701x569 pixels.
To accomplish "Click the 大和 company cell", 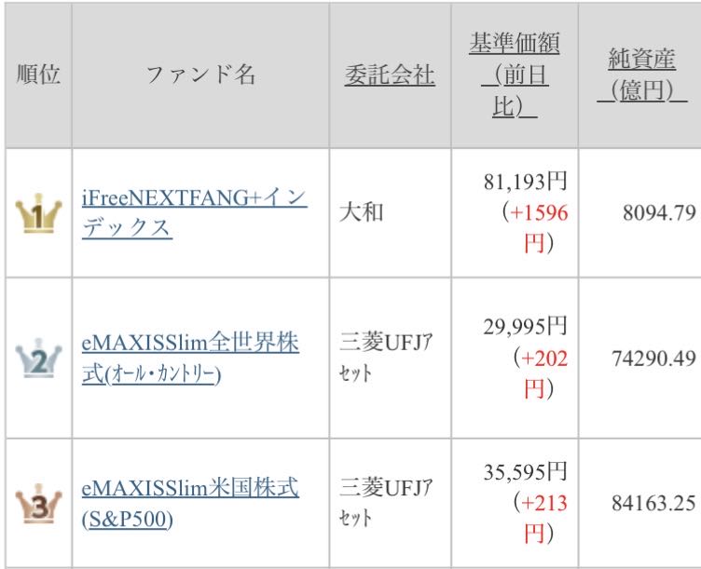I will (x=362, y=212).
